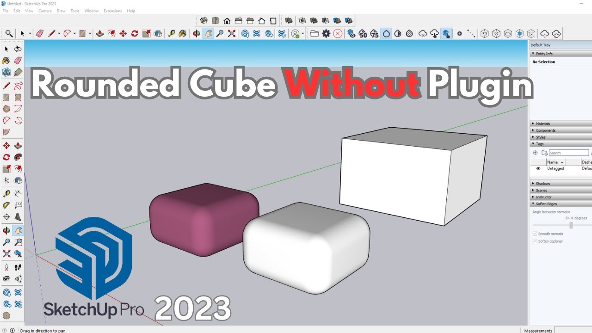Screen dimensions: 592x333
Task: Open the Edit menu
Action: pos(17,11)
